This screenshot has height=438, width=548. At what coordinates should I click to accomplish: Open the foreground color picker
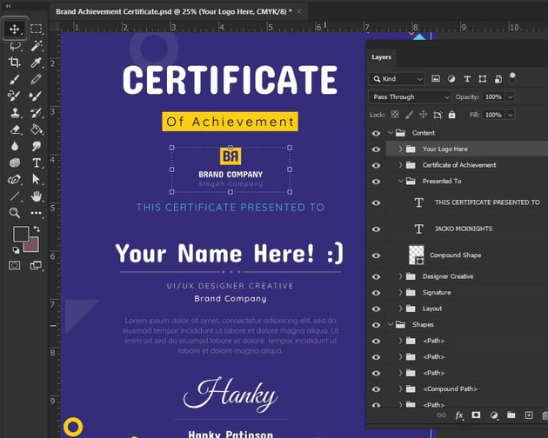coord(21,234)
